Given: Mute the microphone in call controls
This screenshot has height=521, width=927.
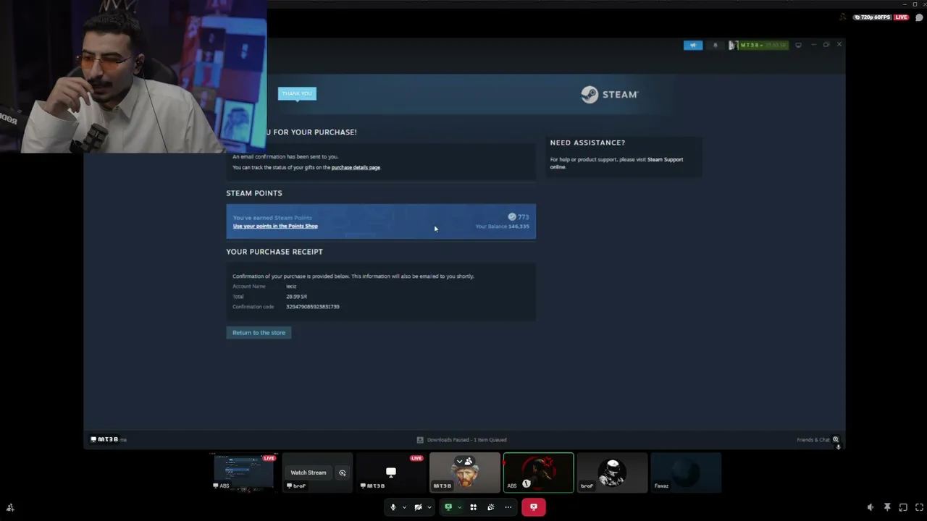Looking at the screenshot, I should click(x=393, y=507).
